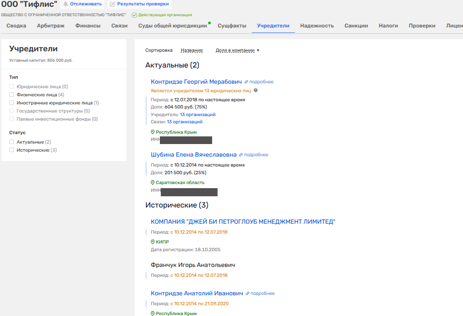Sort founders by Название
The height and width of the screenshot is (316, 463).
click(x=191, y=50)
